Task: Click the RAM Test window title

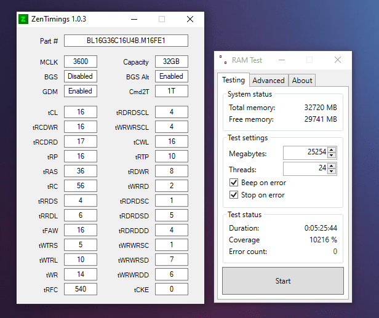Action: [247, 60]
